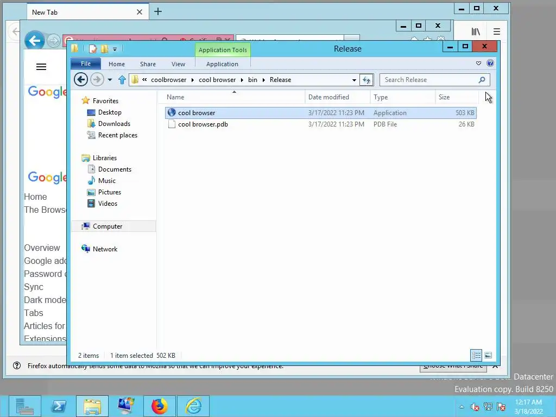This screenshot has height=417, width=556.
Task: Click the Explorer forward arrow button
Action: (97, 79)
